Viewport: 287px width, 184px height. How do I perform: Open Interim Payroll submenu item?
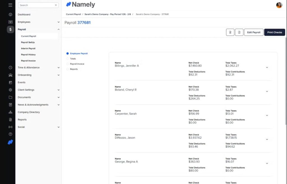tap(28, 49)
